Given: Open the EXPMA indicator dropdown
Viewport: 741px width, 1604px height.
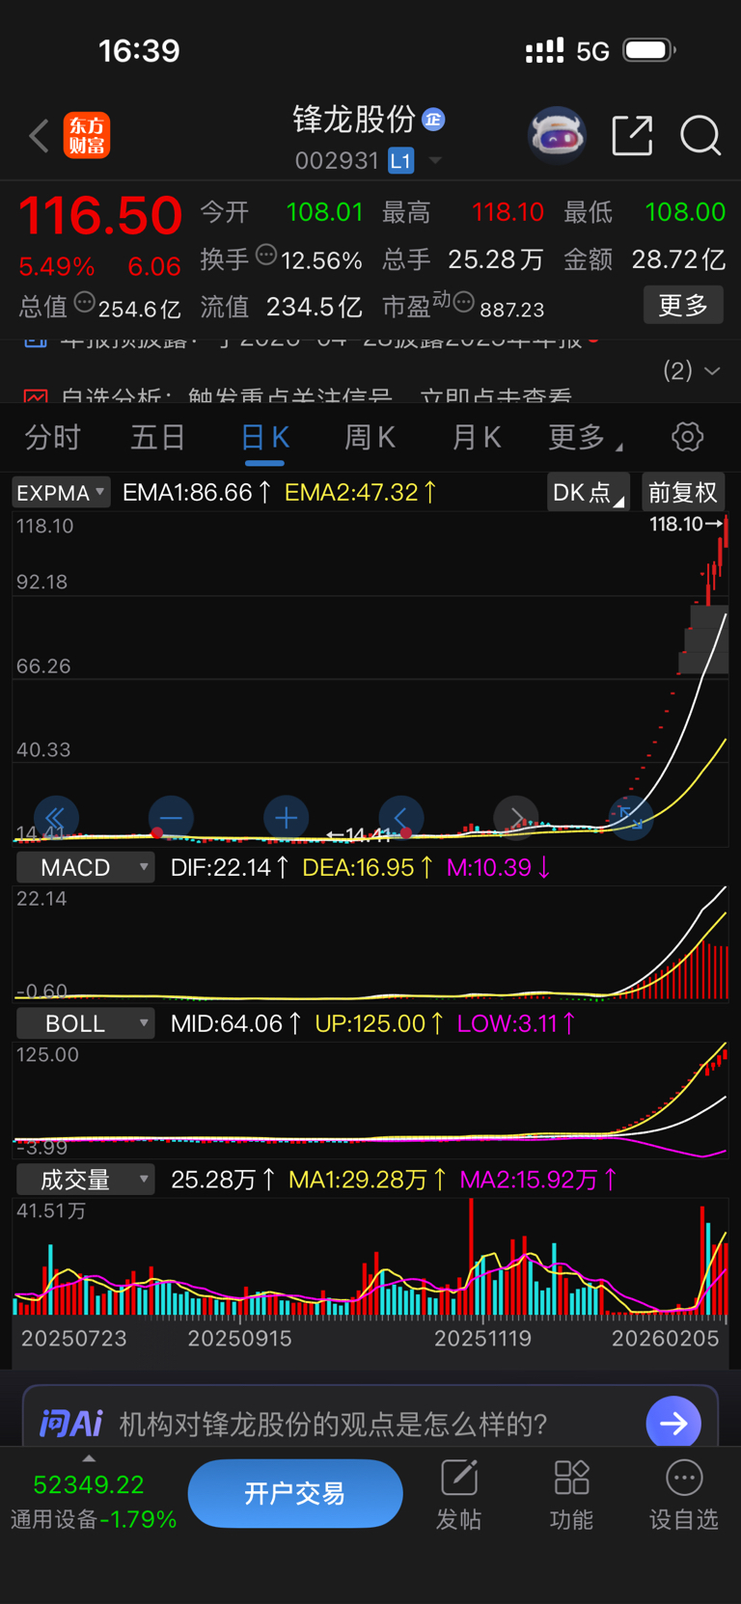Looking at the screenshot, I should (x=61, y=493).
